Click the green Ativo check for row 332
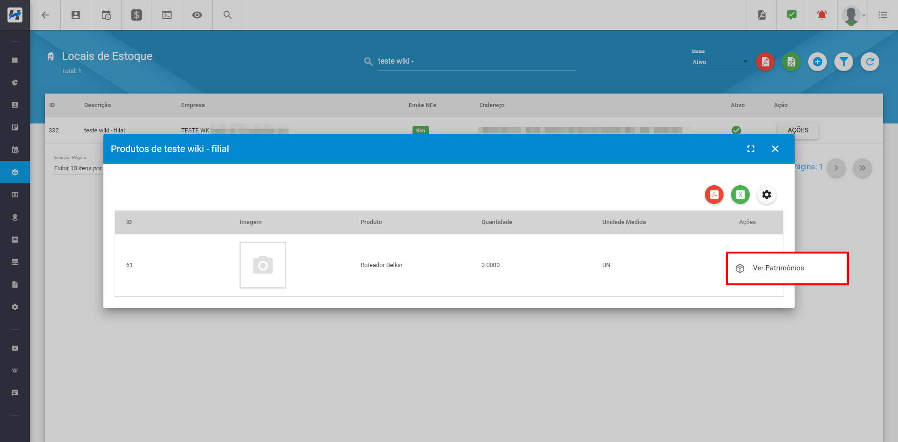The width and height of the screenshot is (898, 442). pos(736,130)
